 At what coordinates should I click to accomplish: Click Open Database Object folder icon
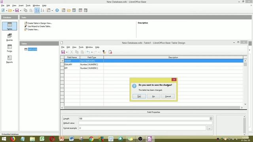tap(69, 11)
